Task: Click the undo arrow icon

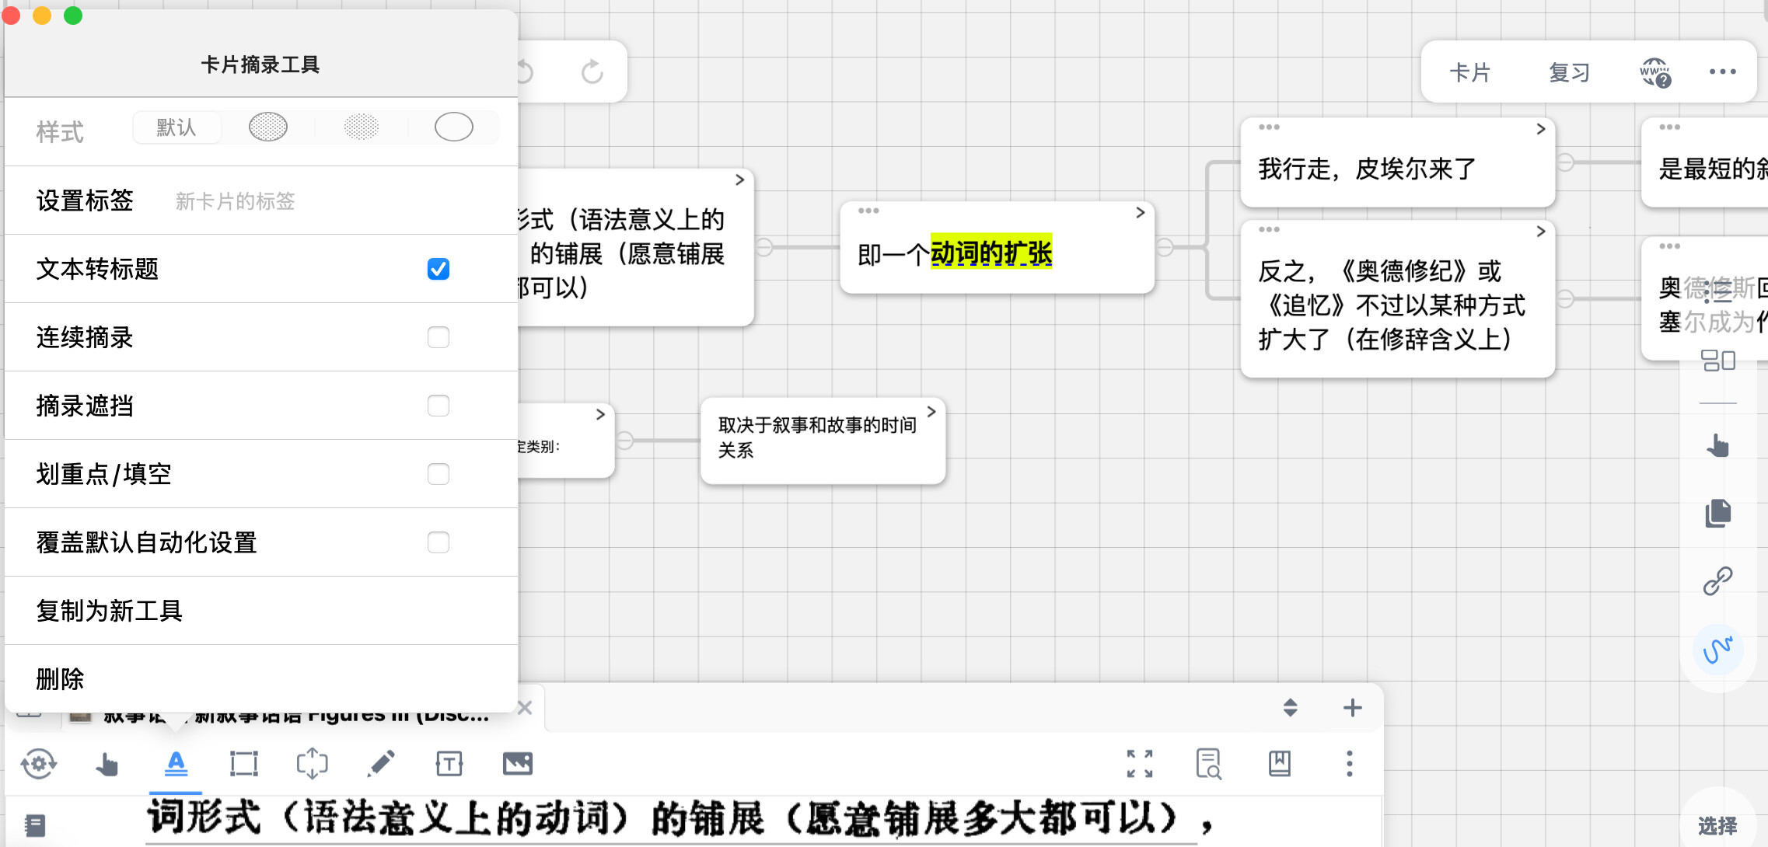Action: pyautogui.click(x=526, y=72)
